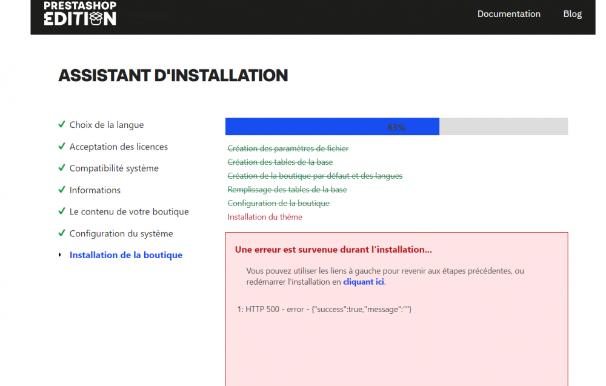Image resolution: width=606 pixels, height=386 pixels.
Task: Expand the arrow beside "Installation de la boutique"
Action: click(61, 255)
